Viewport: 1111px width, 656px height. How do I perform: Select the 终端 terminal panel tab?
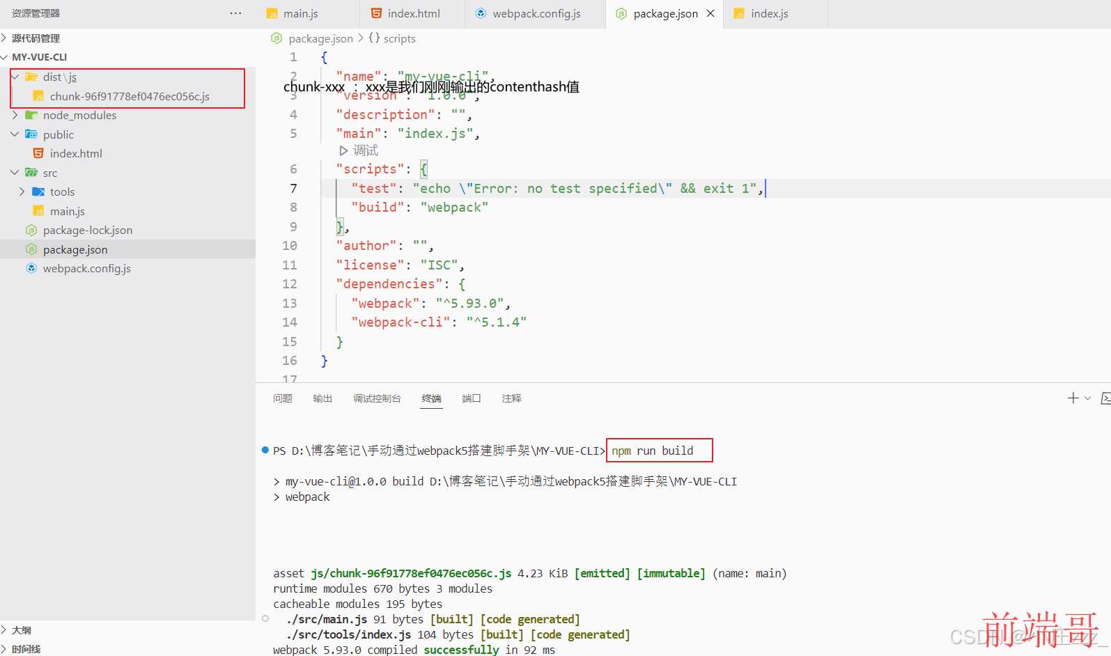431,398
